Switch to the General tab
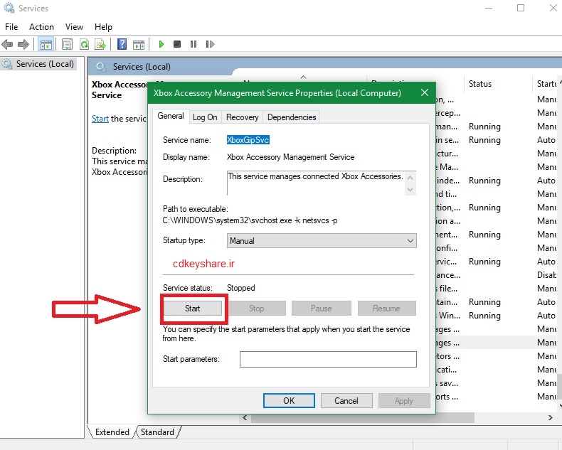The width and height of the screenshot is (562, 450). [x=171, y=116]
